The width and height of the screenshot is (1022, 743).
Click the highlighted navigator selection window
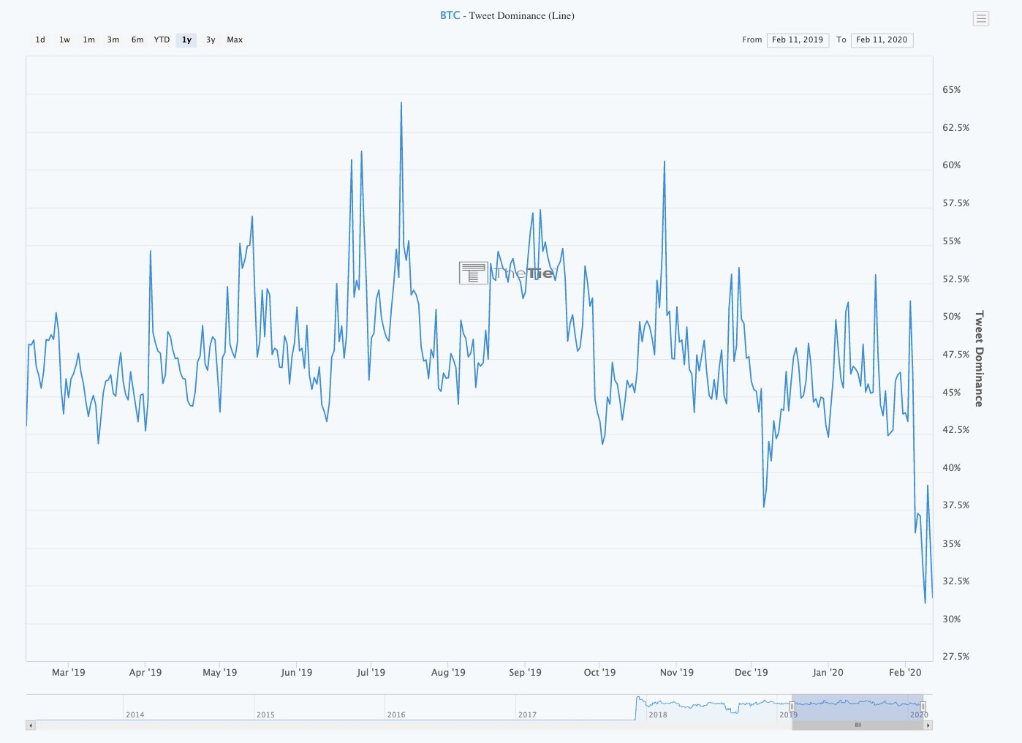click(858, 706)
